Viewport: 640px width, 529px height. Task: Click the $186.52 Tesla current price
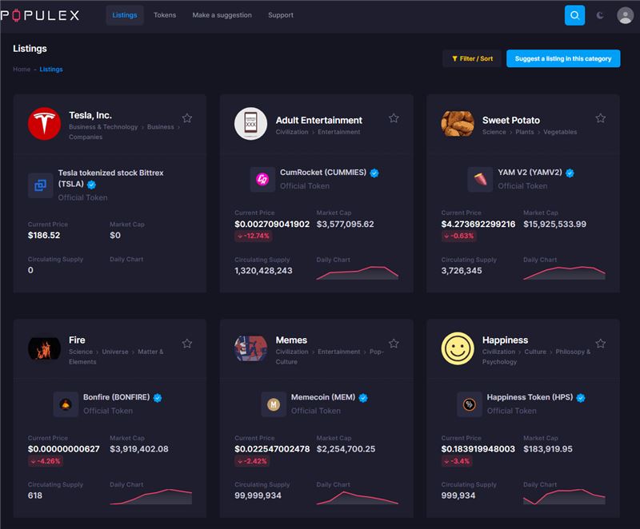pyautogui.click(x=44, y=235)
